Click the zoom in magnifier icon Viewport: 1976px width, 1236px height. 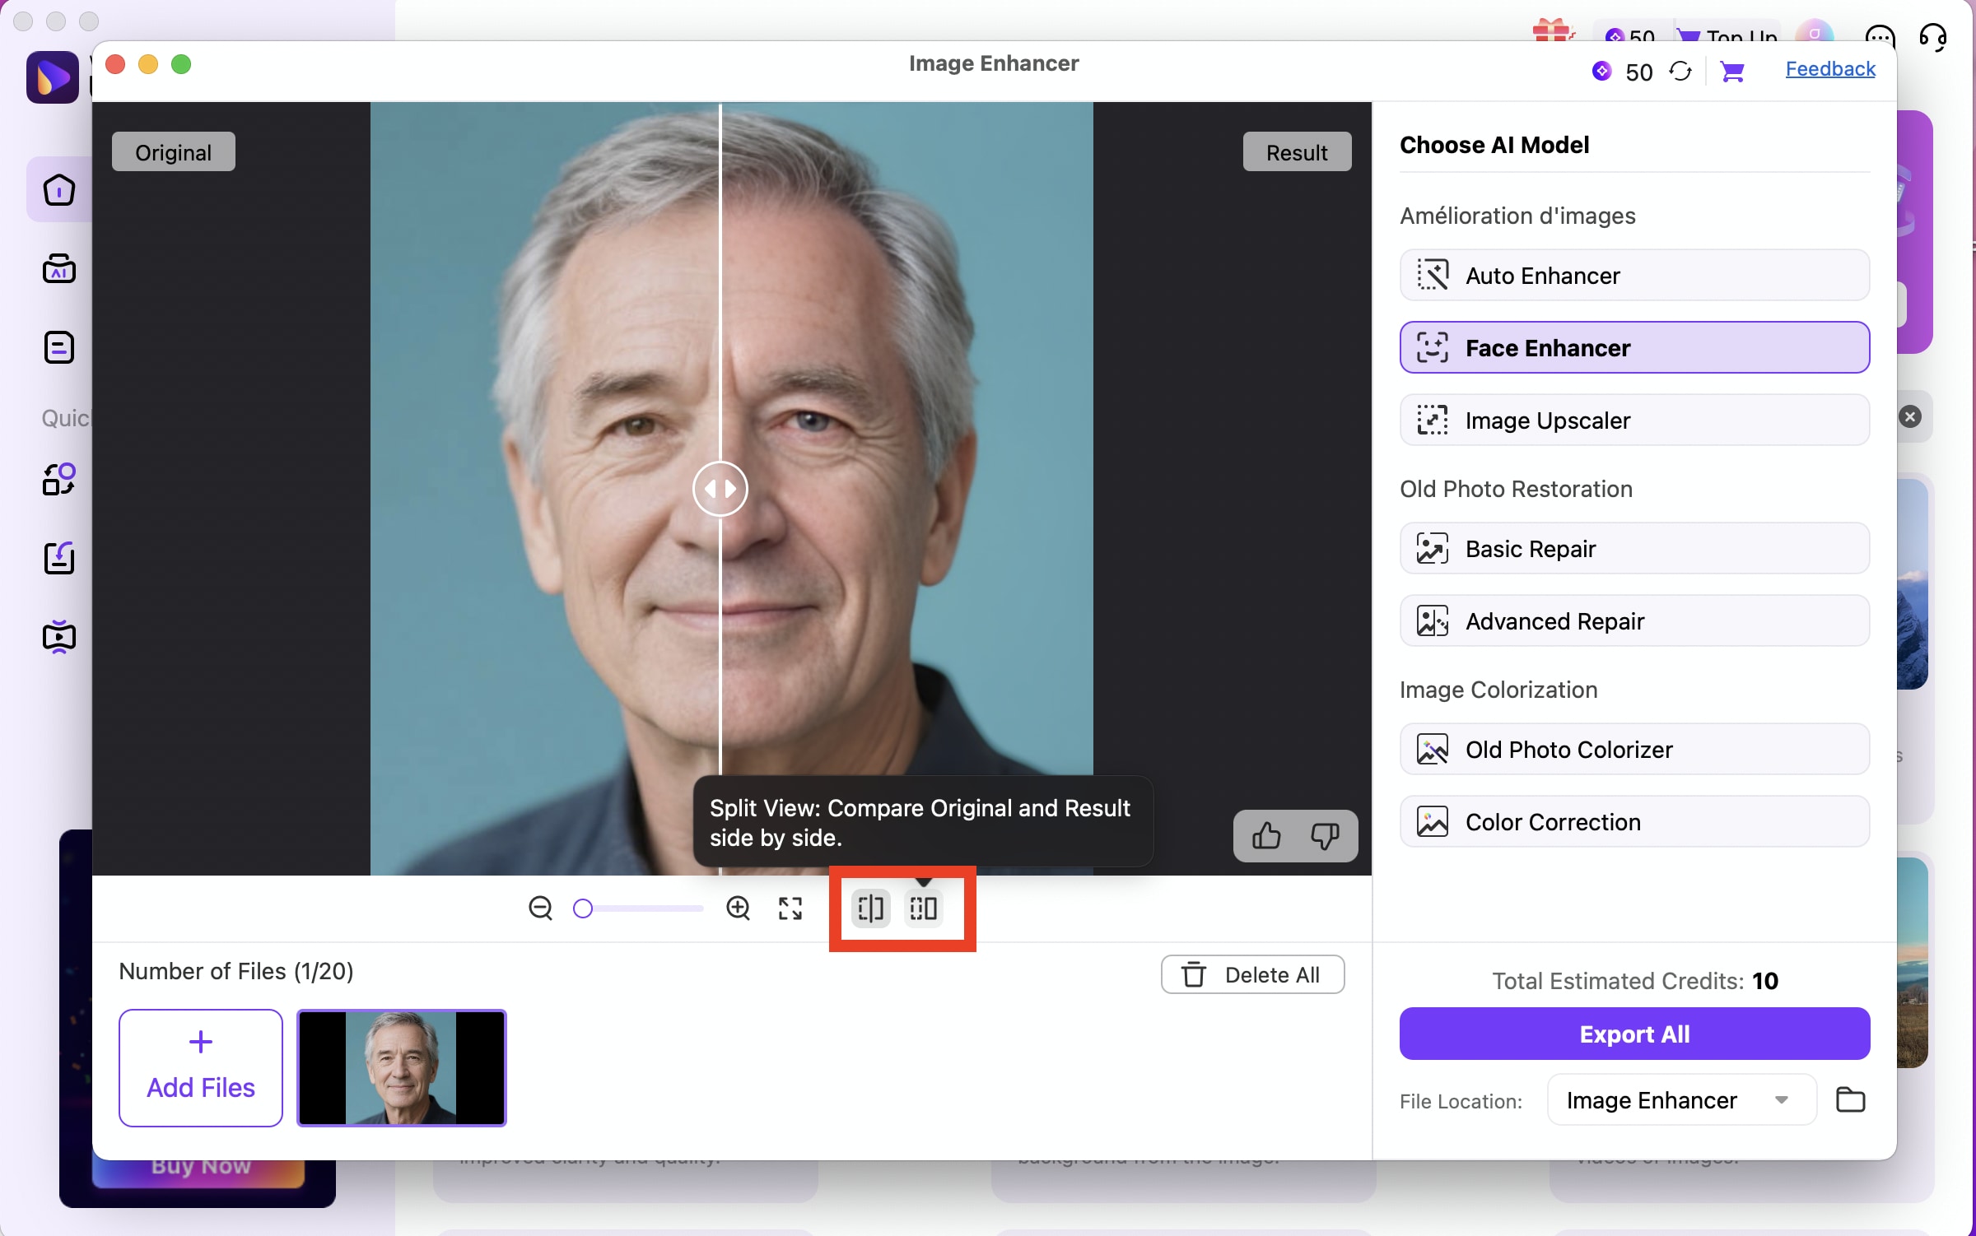[x=738, y=908]
